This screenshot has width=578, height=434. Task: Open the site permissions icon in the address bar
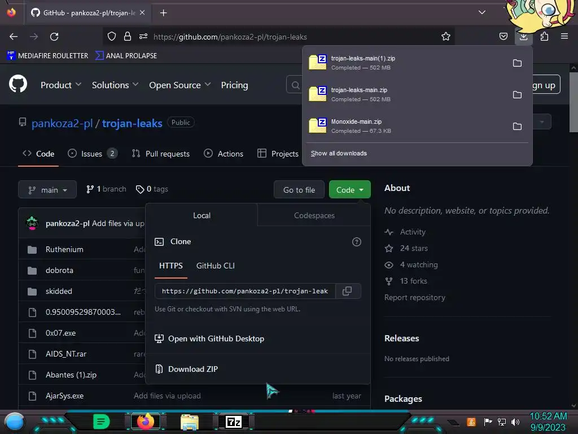[143, 37]
